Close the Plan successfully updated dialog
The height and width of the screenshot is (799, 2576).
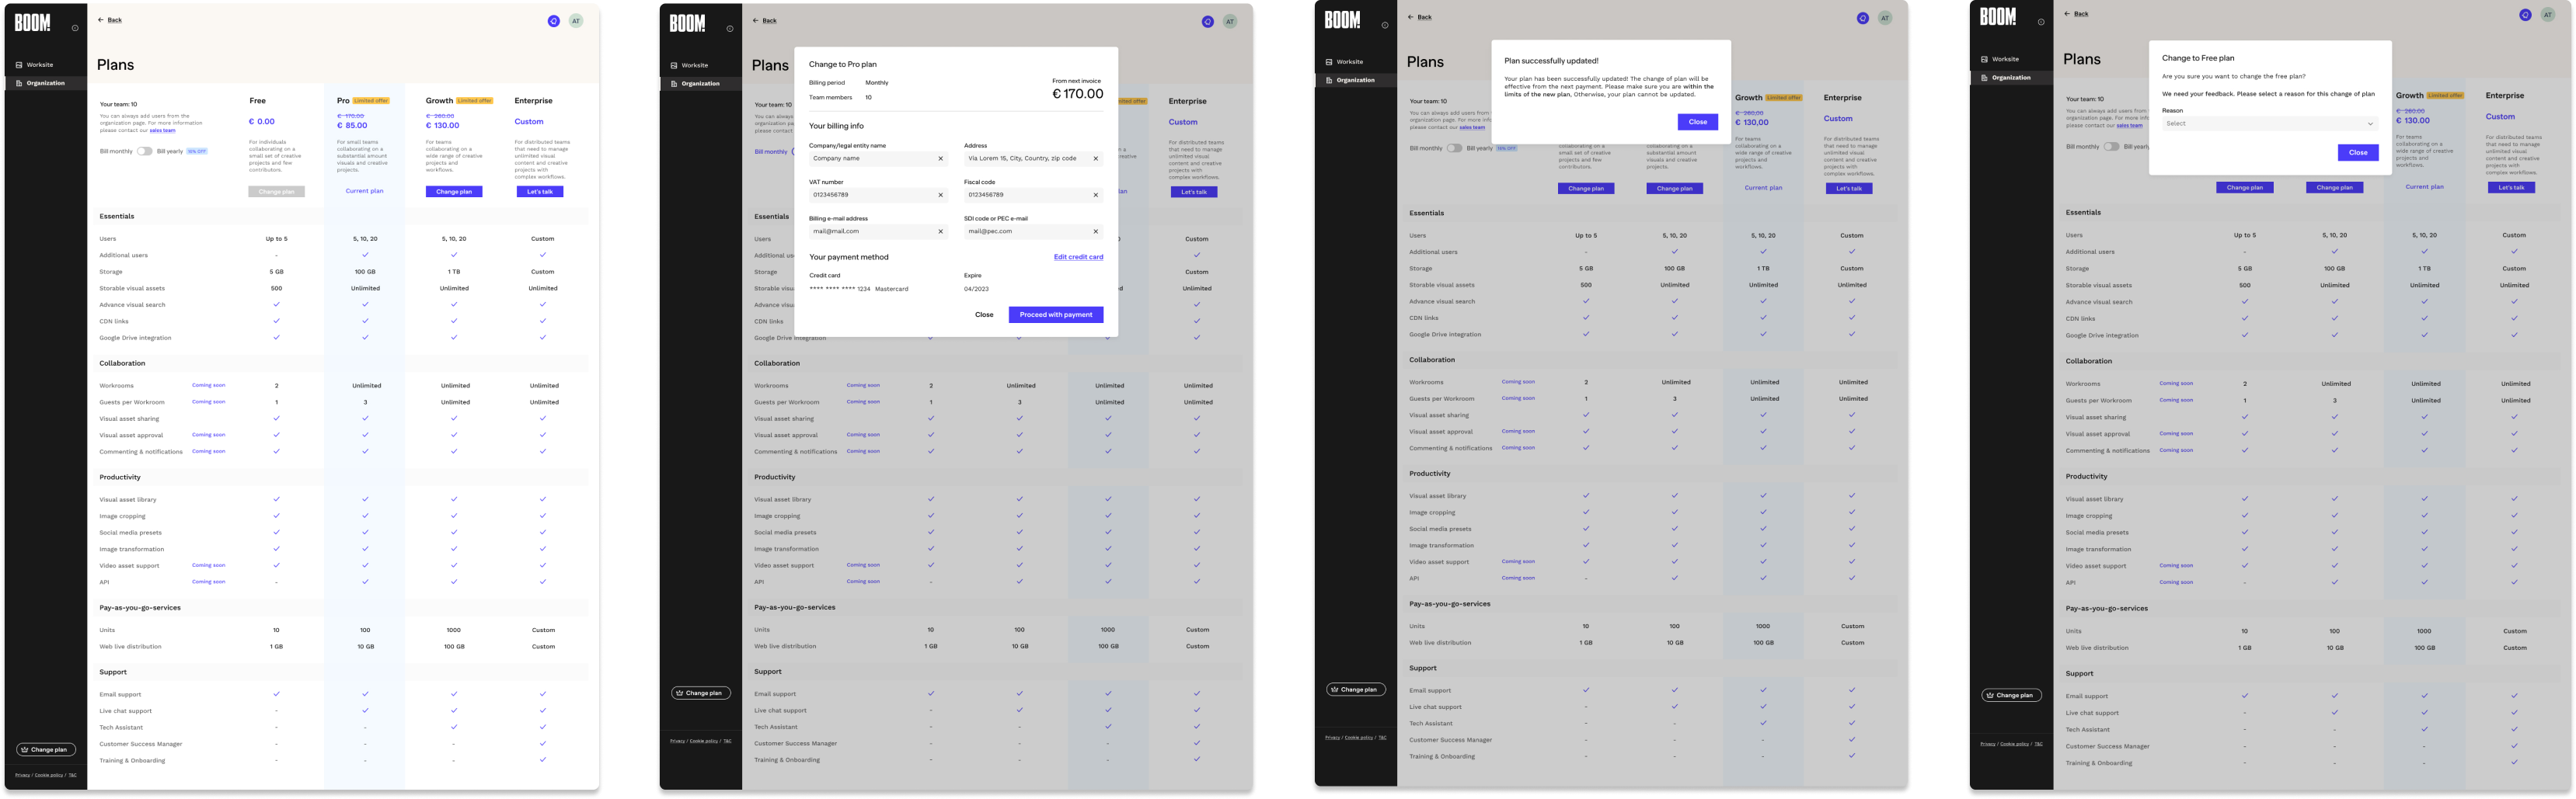pos(1697,122)
